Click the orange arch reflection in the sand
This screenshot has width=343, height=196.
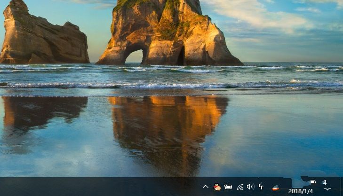pos(165,122)
